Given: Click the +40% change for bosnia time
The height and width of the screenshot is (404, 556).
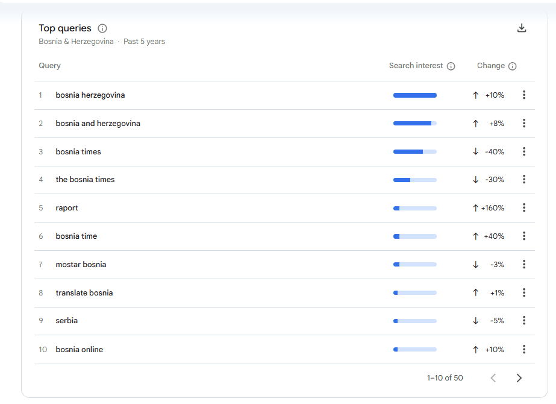Looking at the screenshot, I should (x=494, y=236).
